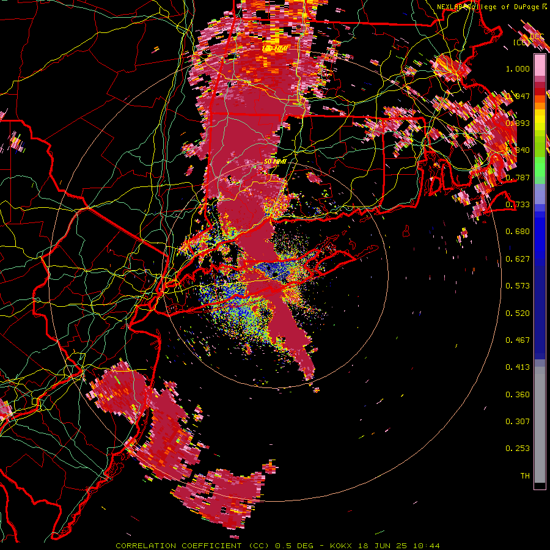Screen dimensions: 550x550
Task: Click the 100 NMI range ring label
Action: pos(274,48)
